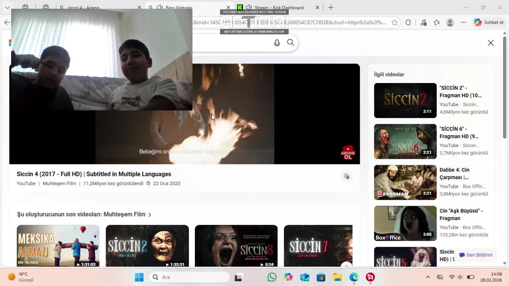Click the microphone voice search icon
The image size is (509, 286).
pos(277,43)
